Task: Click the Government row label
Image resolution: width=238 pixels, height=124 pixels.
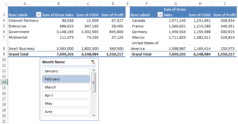Action: (19, 32)
